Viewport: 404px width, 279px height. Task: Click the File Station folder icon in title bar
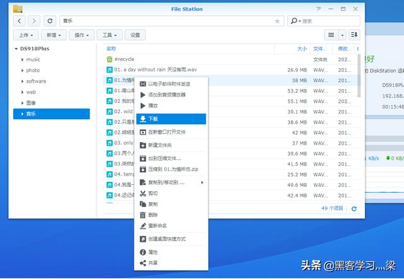[x=18, y=9]
